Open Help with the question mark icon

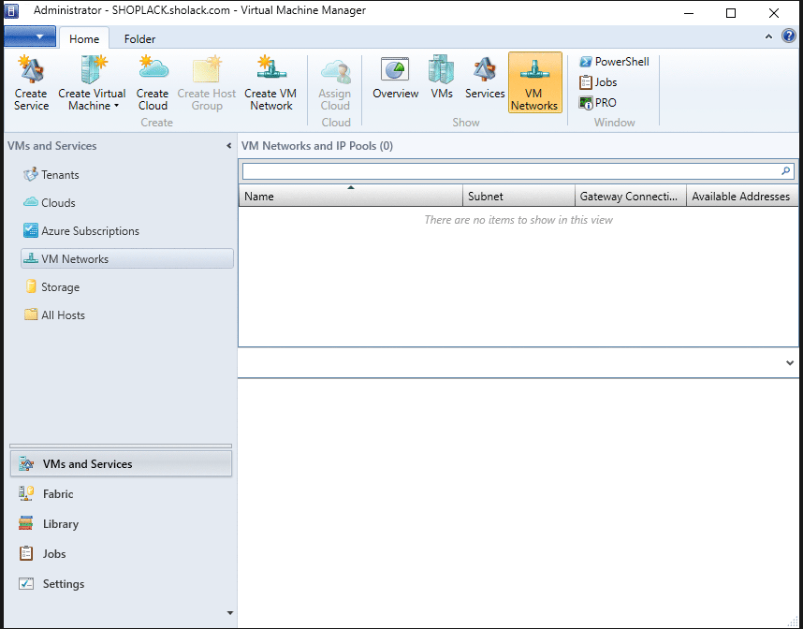tap(789, 36)
